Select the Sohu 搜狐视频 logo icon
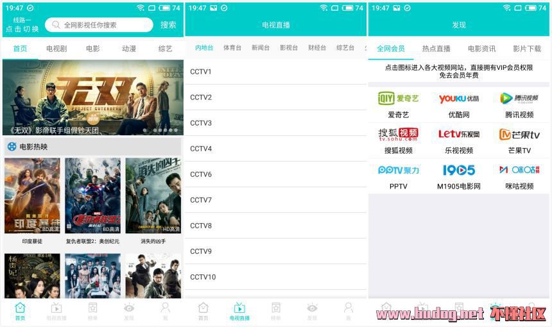The image size is (552, 327). [x=398, y=134]
